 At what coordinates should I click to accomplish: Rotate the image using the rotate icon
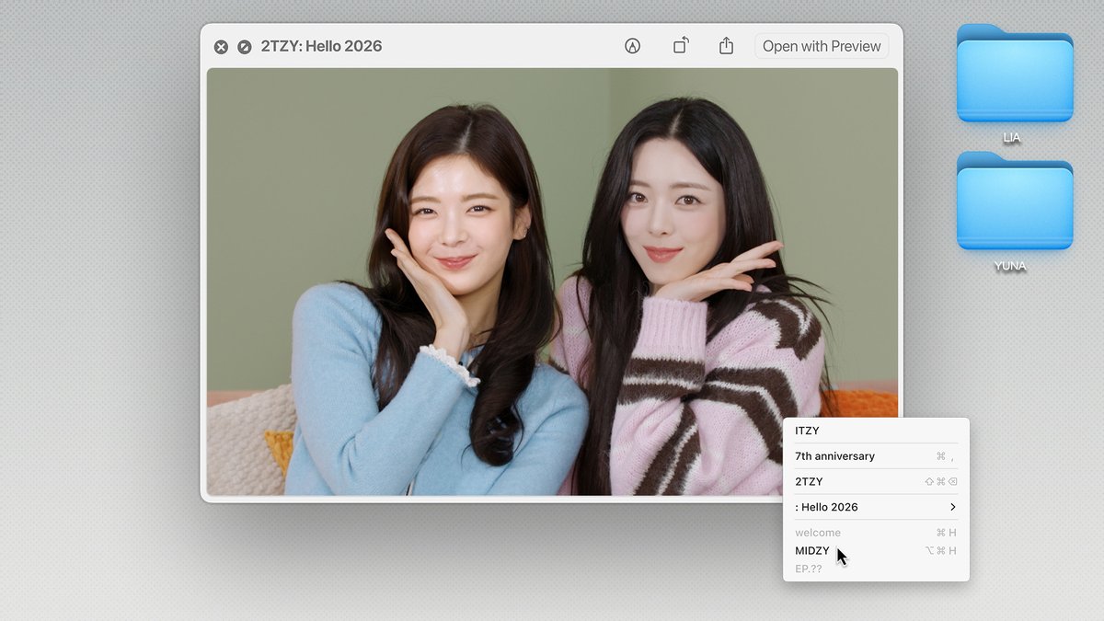click(x=680, y=45)
